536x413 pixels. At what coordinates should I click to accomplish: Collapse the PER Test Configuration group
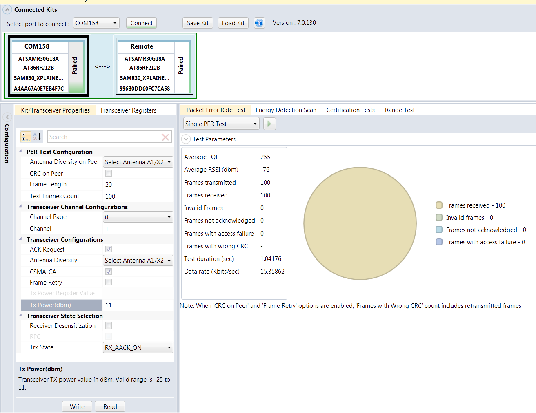20,151
